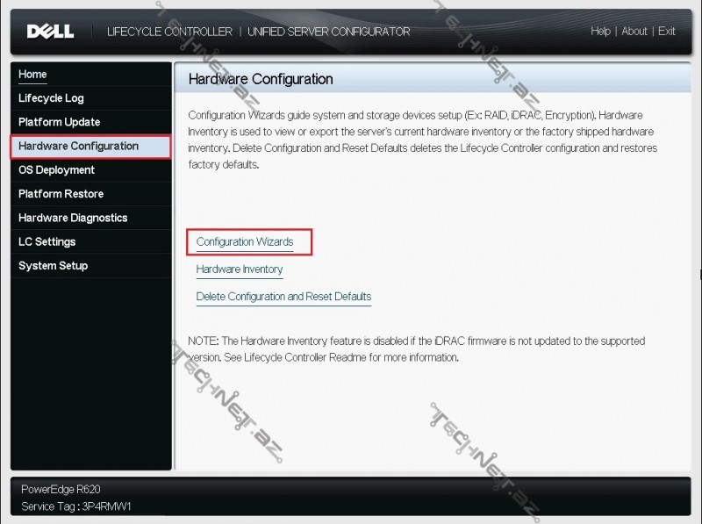The width and height of the screenshot is (702, 524).
Task: Exit the Lifecycle Controller
Action: 667,32
